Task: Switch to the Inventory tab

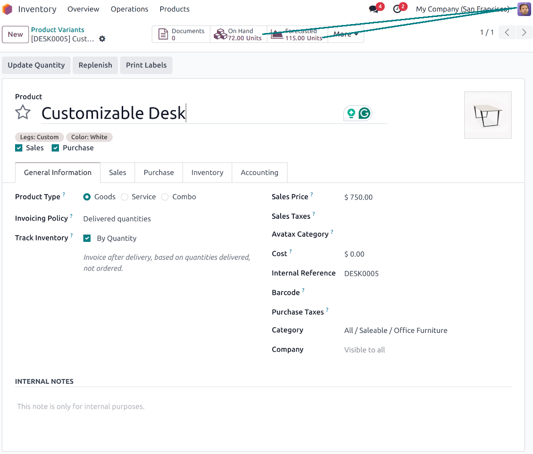Action: [x=207, y=173]
